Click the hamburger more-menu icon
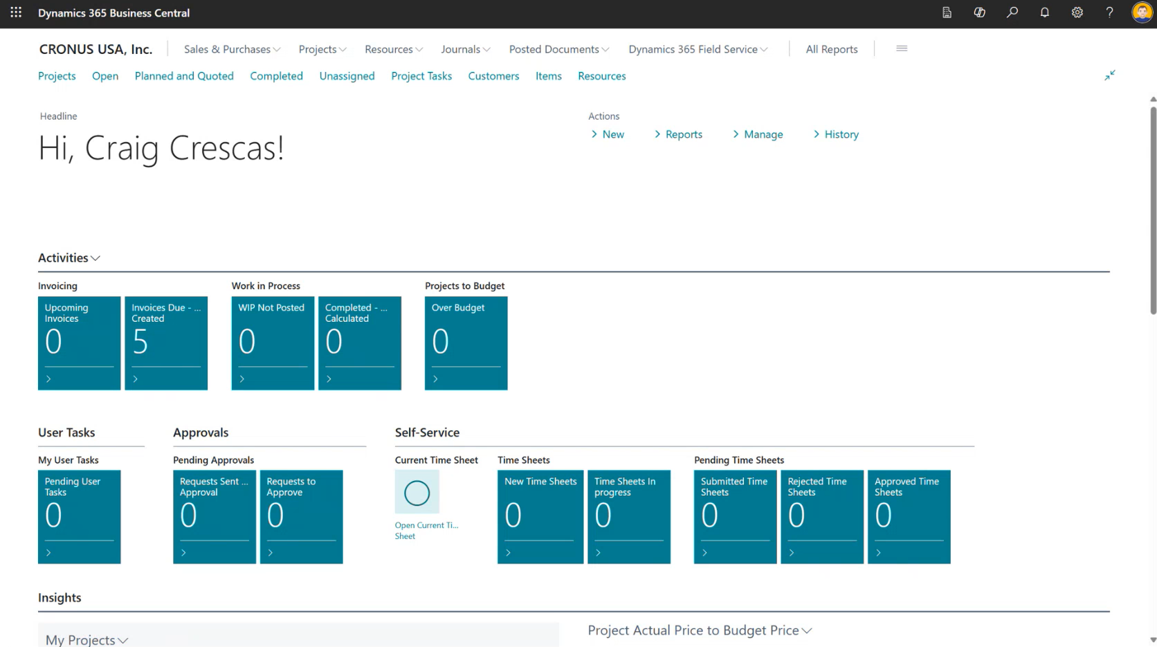Viewport: 1157px width, 647px height. click(x=901, y=48)
